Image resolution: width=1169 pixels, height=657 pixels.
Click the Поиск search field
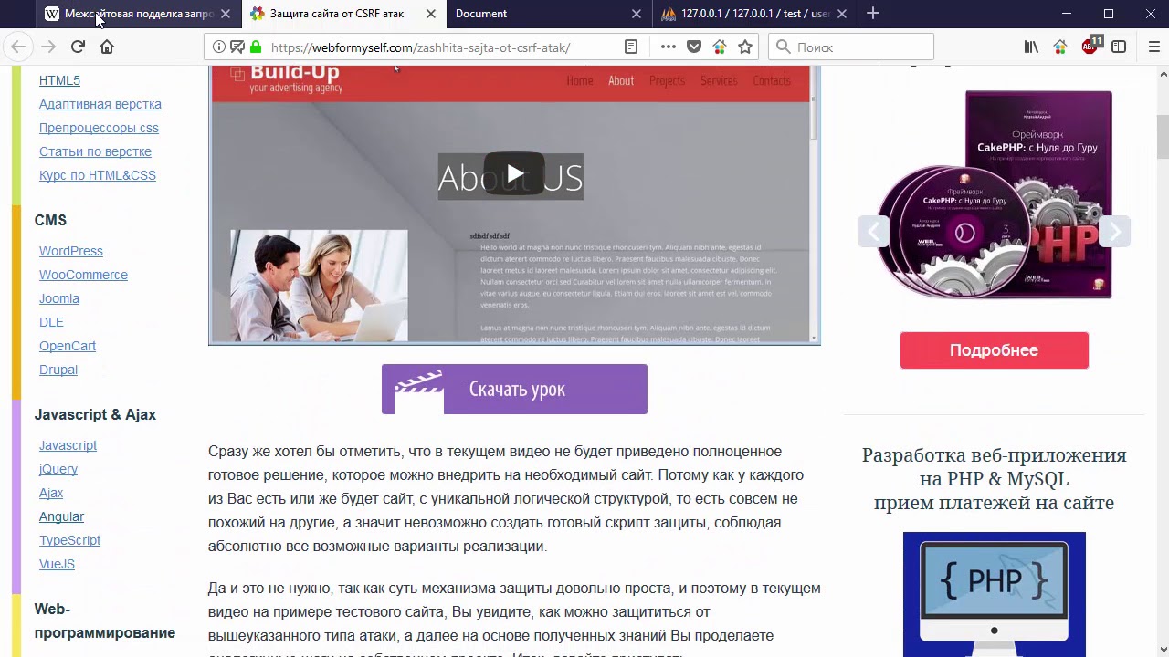[851, 47]
